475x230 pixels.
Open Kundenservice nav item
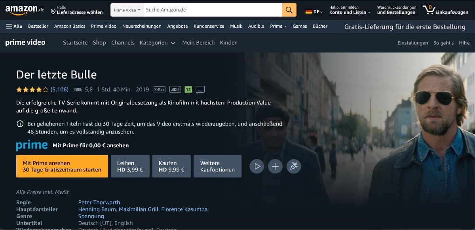(209, 26)
